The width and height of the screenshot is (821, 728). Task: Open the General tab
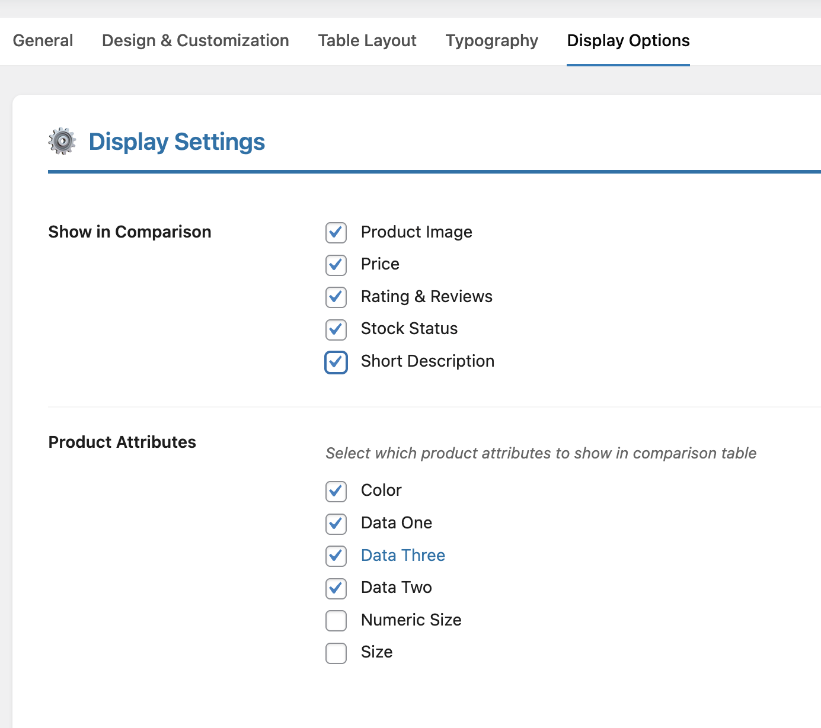tap(43, 41)
